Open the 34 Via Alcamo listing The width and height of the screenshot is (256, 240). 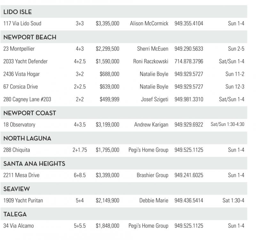(18, 226)
